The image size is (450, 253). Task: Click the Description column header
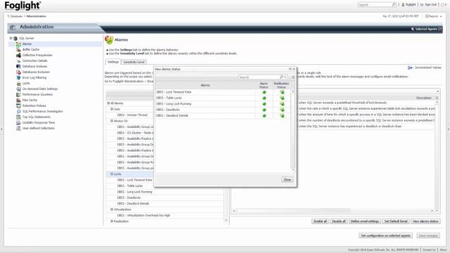tap(423, 98)
